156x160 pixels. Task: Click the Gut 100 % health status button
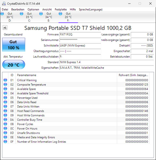pos(13,44)
